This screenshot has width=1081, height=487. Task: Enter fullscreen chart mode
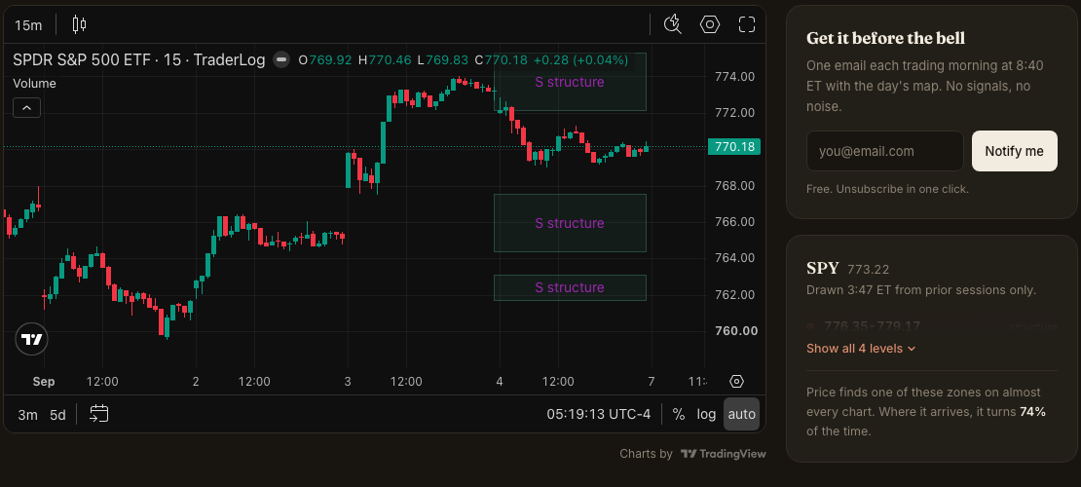pyautogui.click(x=747, y=24)
